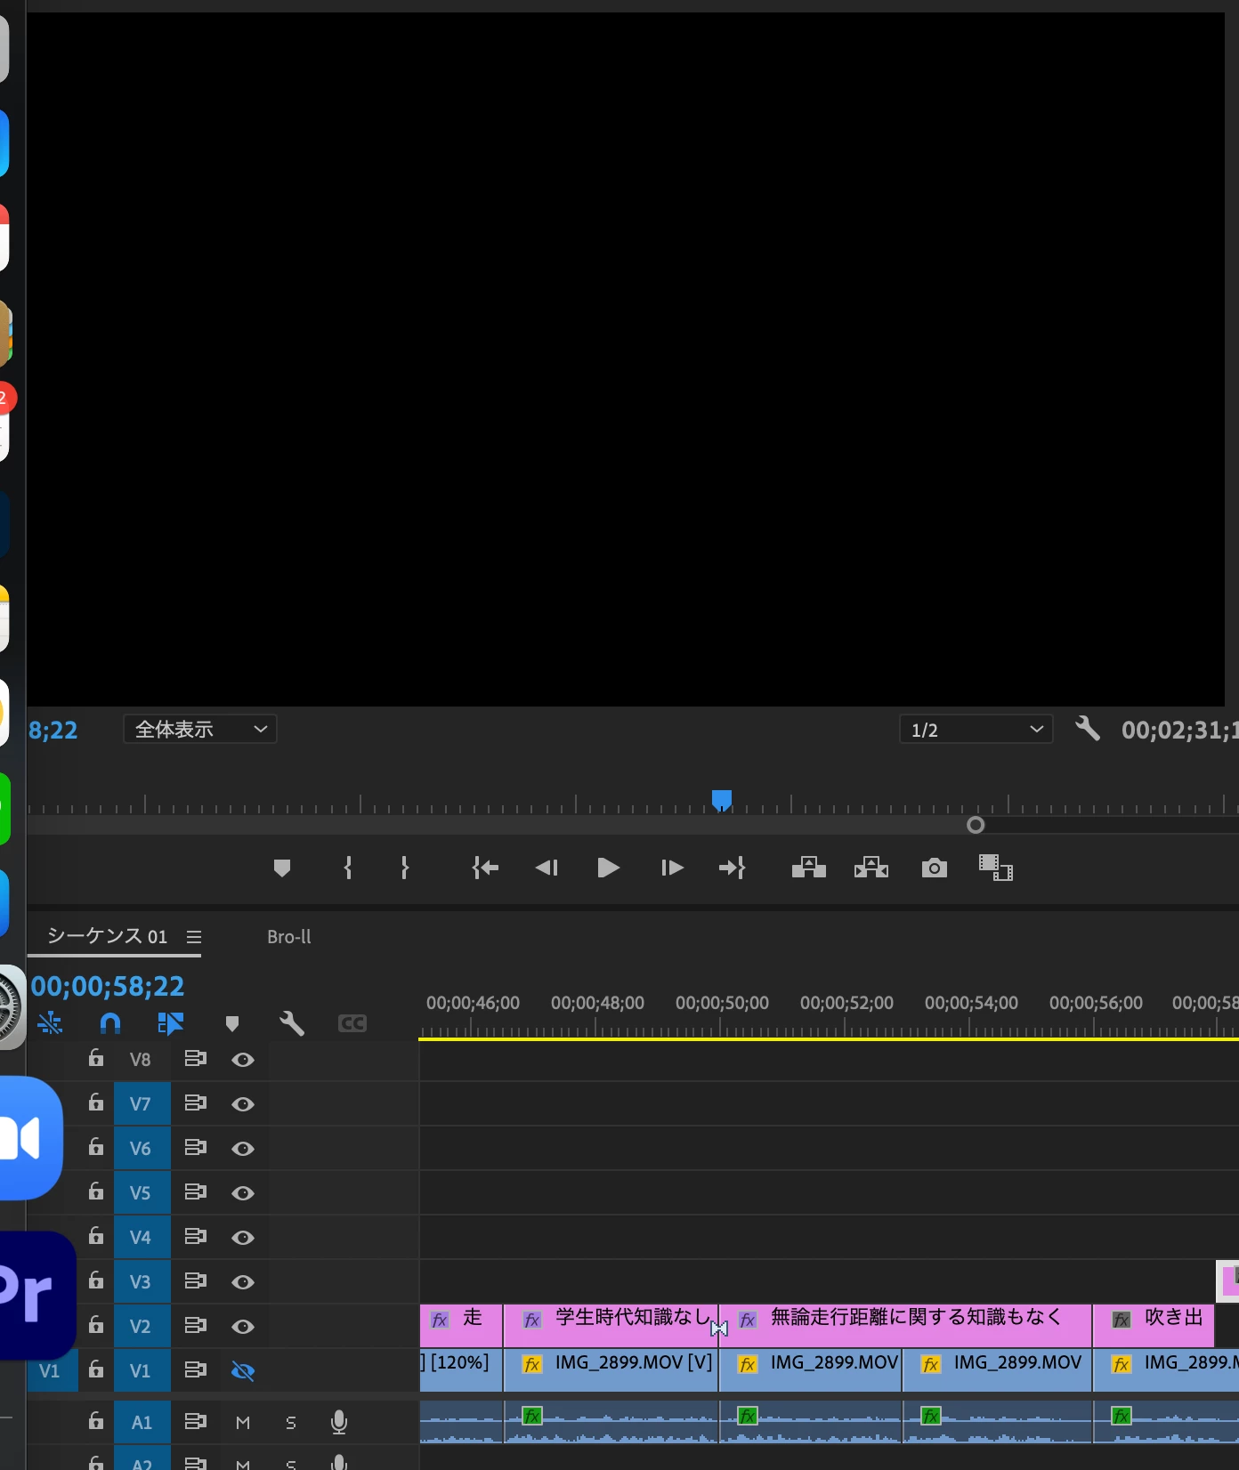
Task: Click the Add Marker button in transport controls
Action: 282,868
